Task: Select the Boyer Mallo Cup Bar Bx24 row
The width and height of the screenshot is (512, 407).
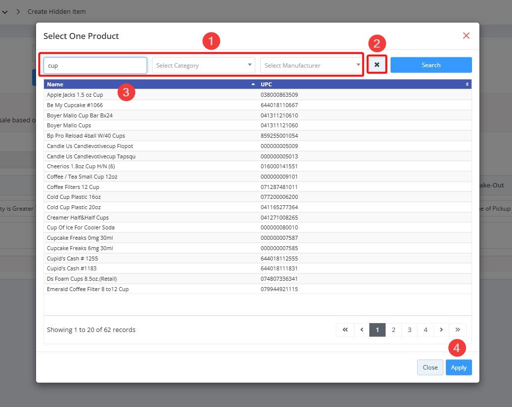Action: pos(258,115)
